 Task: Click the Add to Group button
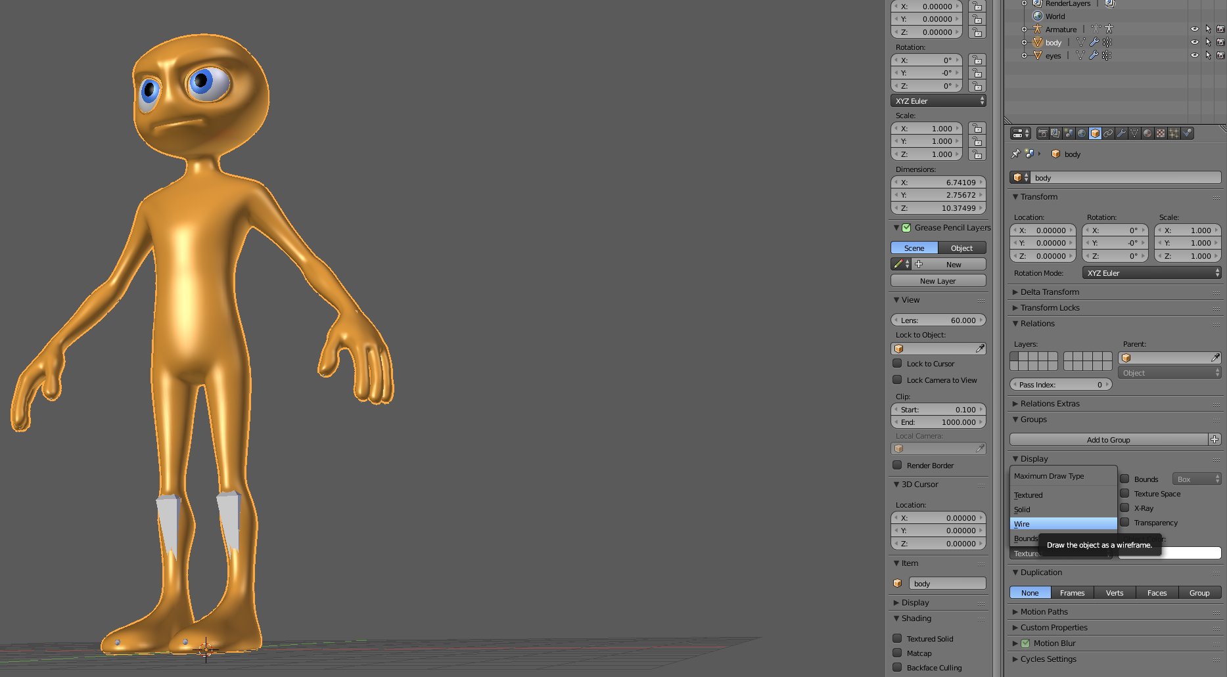1109,439
